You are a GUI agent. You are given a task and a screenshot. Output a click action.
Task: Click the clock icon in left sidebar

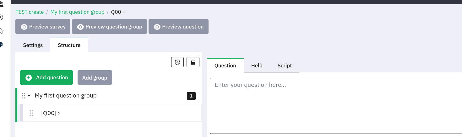pos(1,18)
